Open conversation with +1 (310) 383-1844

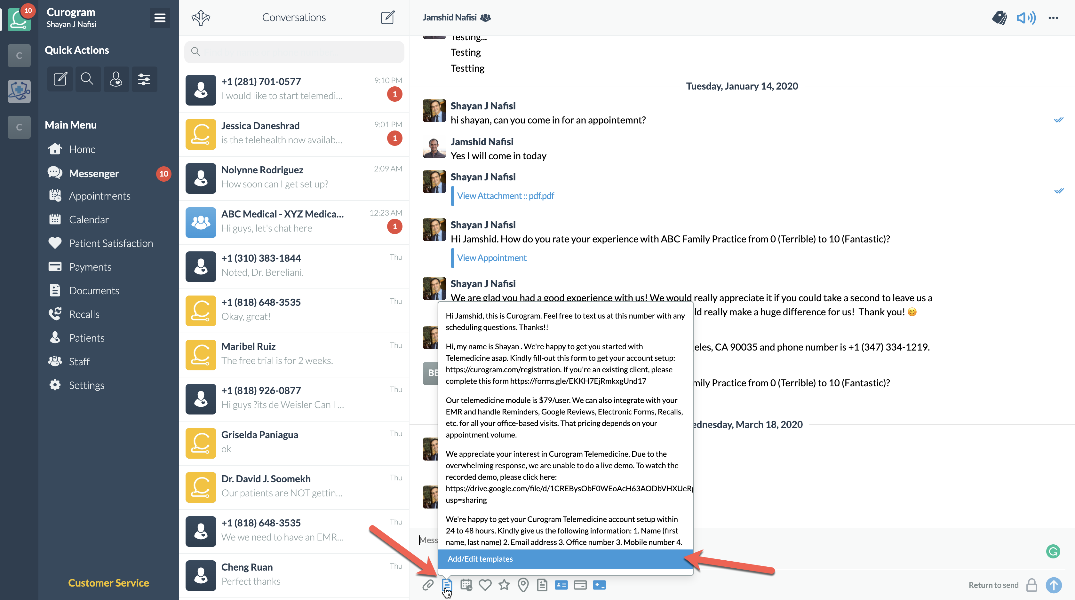click(294, 267)
